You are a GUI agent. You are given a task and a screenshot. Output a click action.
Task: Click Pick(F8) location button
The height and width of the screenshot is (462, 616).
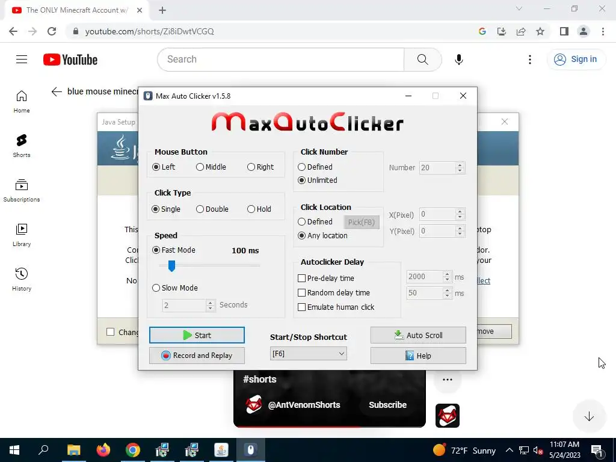coord(362,223)
